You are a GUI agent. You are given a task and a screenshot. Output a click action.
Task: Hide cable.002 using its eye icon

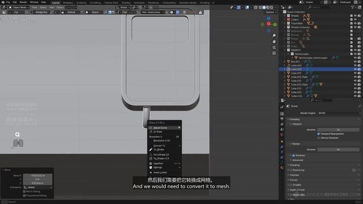pos(355,66)
